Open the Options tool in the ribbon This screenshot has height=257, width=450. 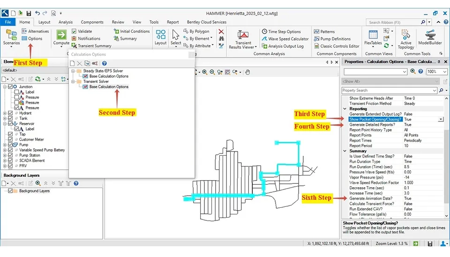point(32,38)
